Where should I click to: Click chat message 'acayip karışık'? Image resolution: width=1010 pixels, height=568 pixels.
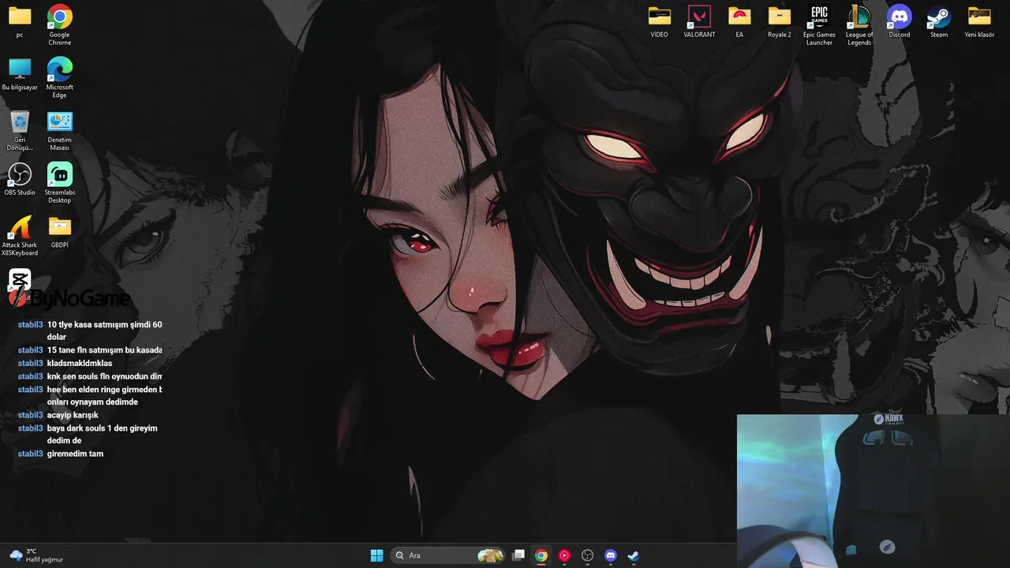(73, 415)
